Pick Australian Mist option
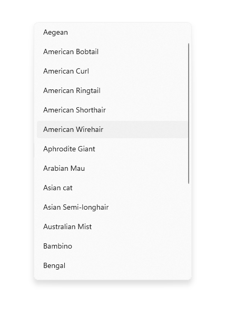The width and height of the screenshot is (225, 309). coord(112,227)
